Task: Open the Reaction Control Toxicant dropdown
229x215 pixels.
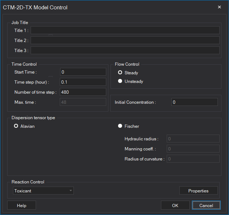Action: (x=43, y=191)
